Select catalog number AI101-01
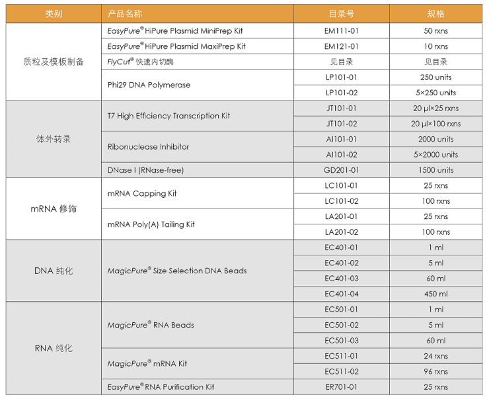The height and width of the screenshot is (399, 487). point(342,139)
